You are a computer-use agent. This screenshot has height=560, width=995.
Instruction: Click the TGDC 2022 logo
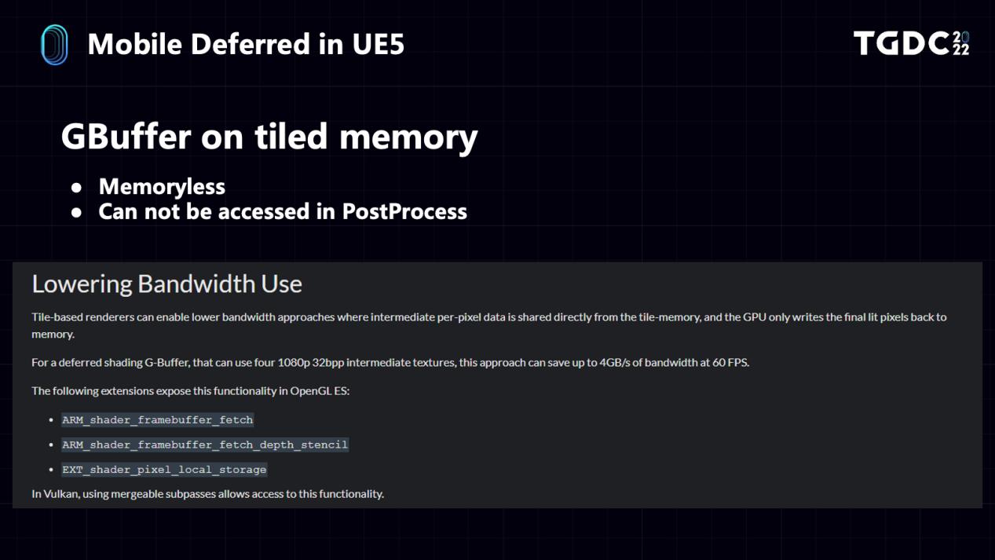point(911,43)
